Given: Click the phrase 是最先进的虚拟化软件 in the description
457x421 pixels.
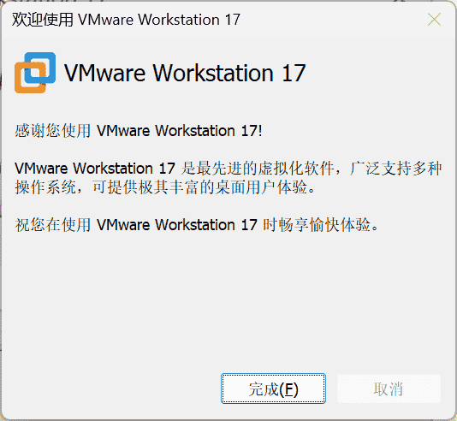Looking at the screenshot, I should click(x=258, y=169).
